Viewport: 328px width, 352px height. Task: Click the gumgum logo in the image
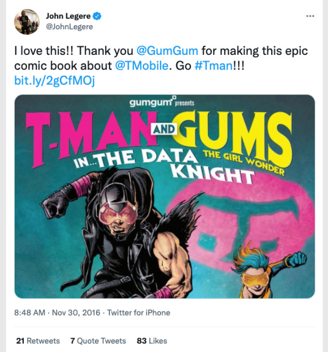153,102
